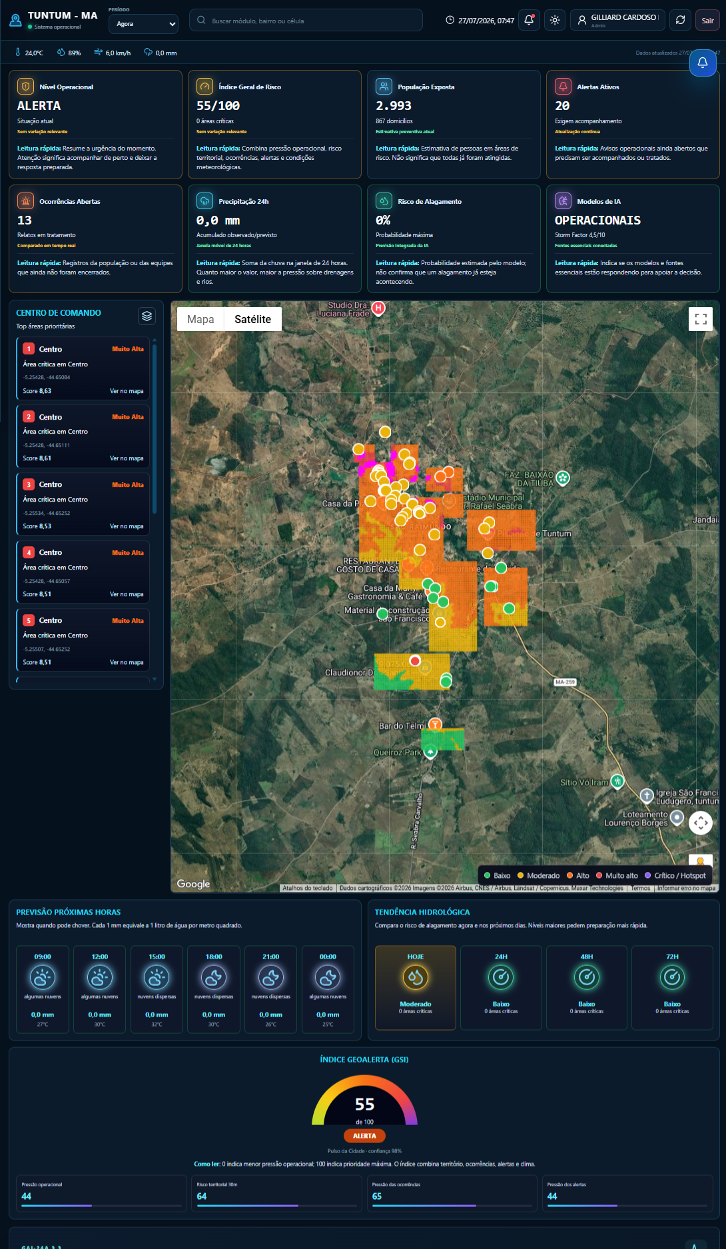Screen dimensions: 726x1249
Task: Click Informar erro no mapa link
Action: pyautogui.click(x=686, y=888)
